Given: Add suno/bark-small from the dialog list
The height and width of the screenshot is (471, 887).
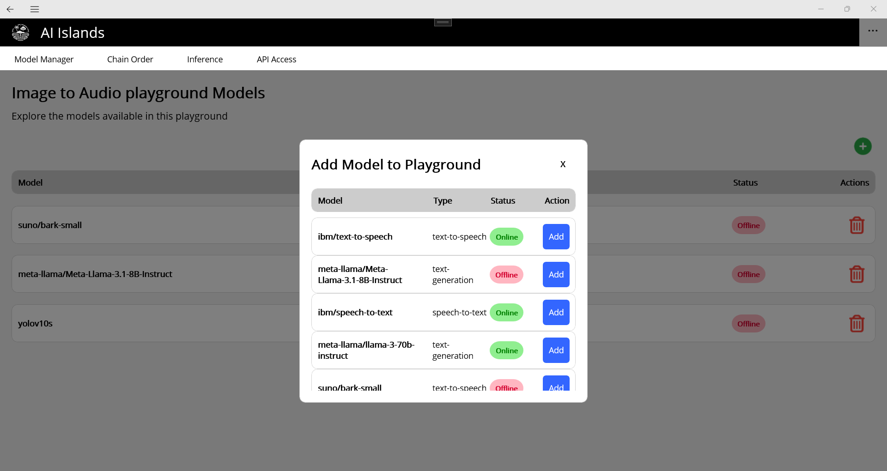Looking at the screenshot, I should coord(556,384).
